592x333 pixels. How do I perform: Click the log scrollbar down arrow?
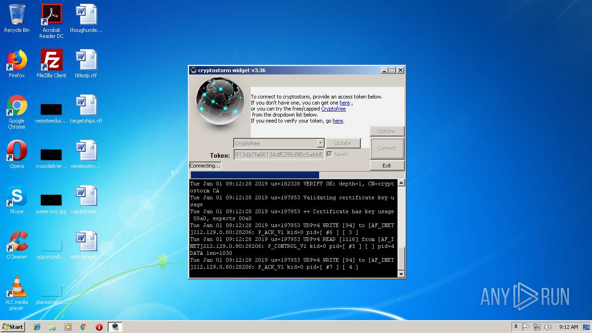point(401,274)
